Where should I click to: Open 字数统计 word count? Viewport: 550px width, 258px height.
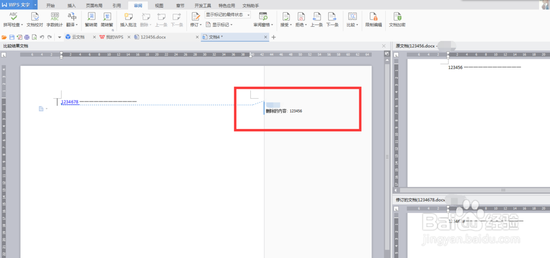click(x=54, y=16)
